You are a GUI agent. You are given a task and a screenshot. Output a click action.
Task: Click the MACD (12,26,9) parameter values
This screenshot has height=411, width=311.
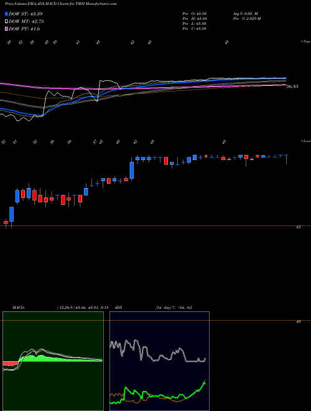[x=83, y=308]
